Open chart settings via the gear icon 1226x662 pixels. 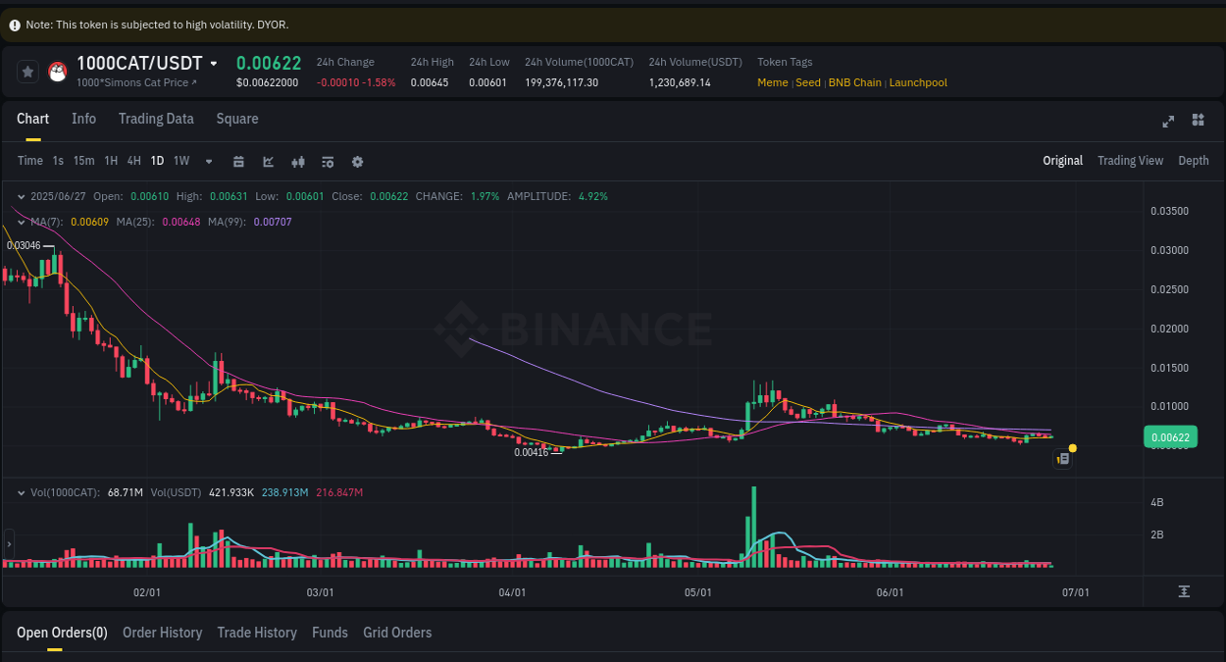[x=357, y=161]
